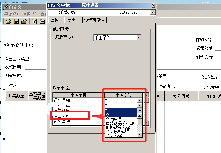Select 价格政策名称 in the dropdown list
This screenshot has width=221, height=153.
pyautogui.click(x=117, y=128)
